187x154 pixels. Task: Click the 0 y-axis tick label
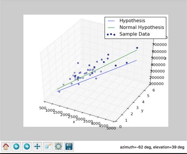(x=120, y=127)
